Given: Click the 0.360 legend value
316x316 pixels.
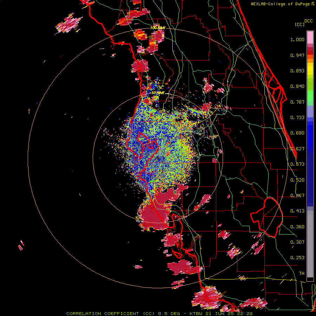Looking at the screenshot, I should point(297,227).
